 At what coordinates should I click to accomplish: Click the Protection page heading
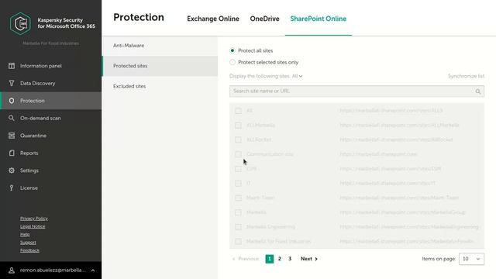point(139,17)
